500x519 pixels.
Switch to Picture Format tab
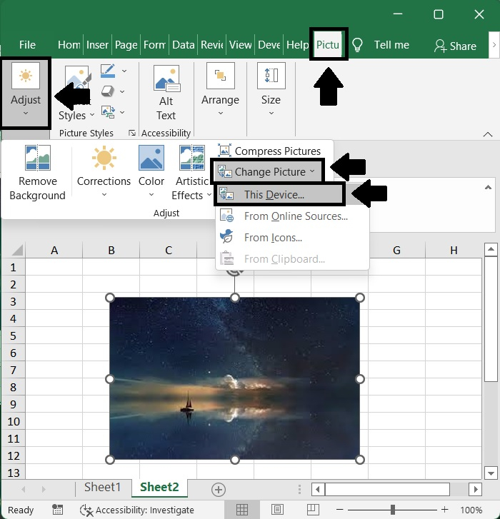328,45
